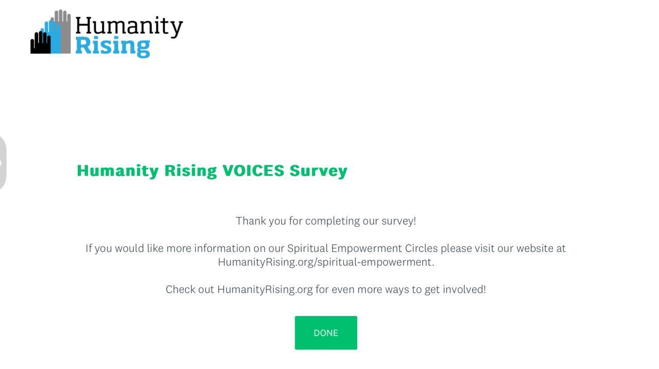This screenshot has width=659, height=369.
Task: Click the Humanity Rising VOICES Survey heading
Action: point(212,171)
